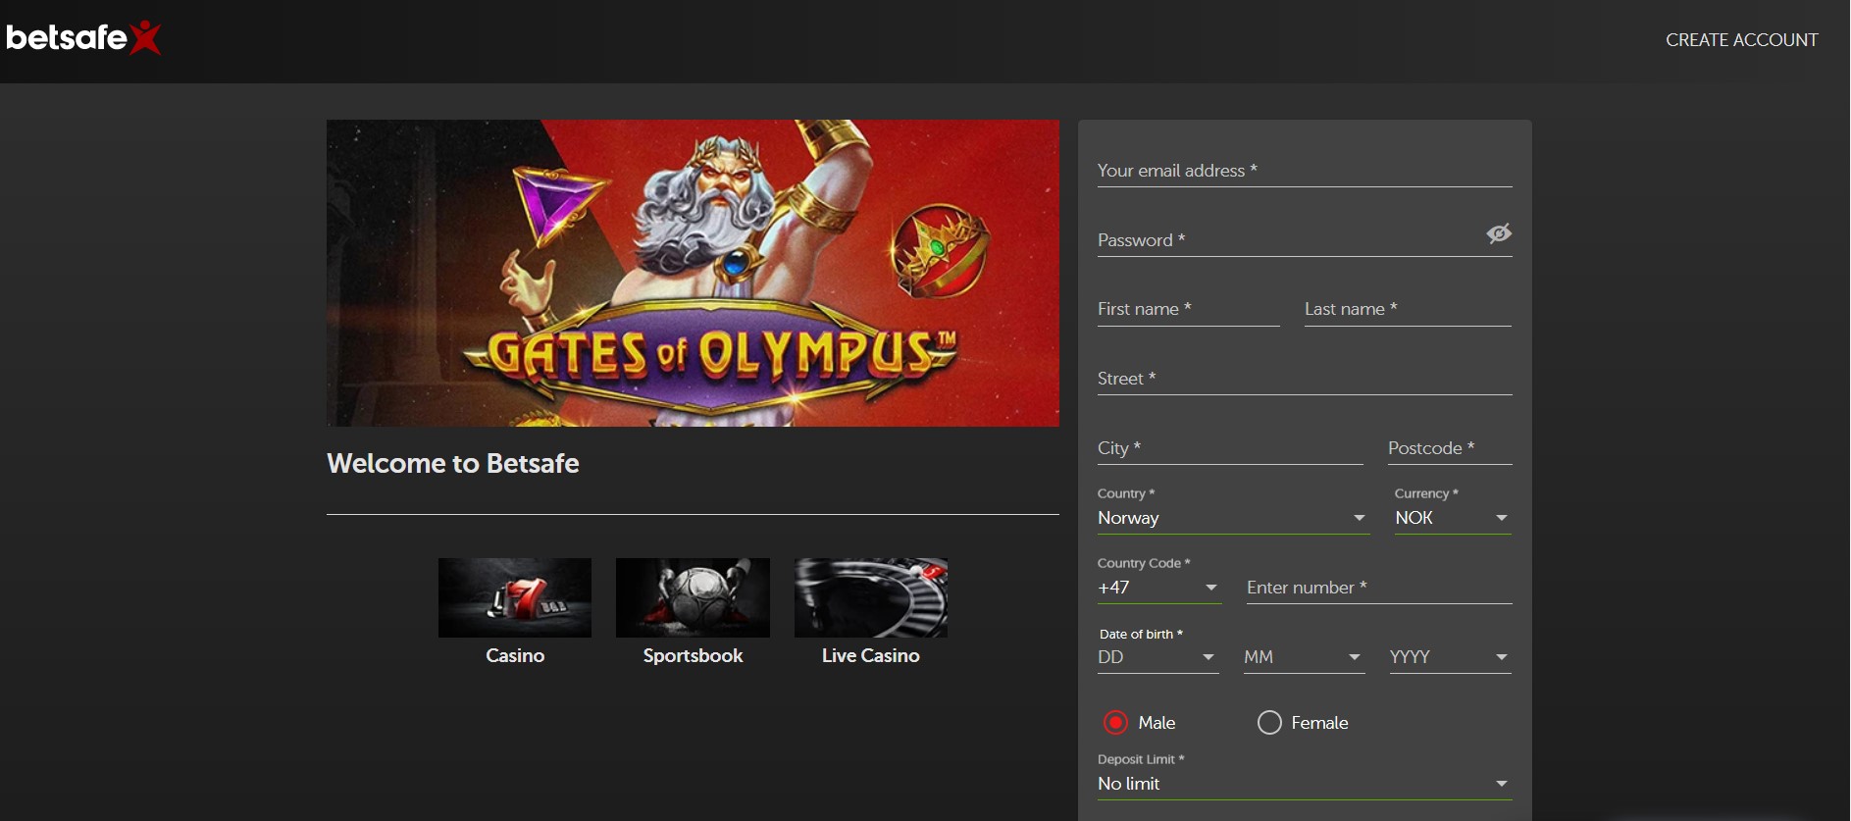The height and width of the screenshot is (821, 1851).
Task: Click the Welcome to Betsafe heading
Action: click(453, 463)
